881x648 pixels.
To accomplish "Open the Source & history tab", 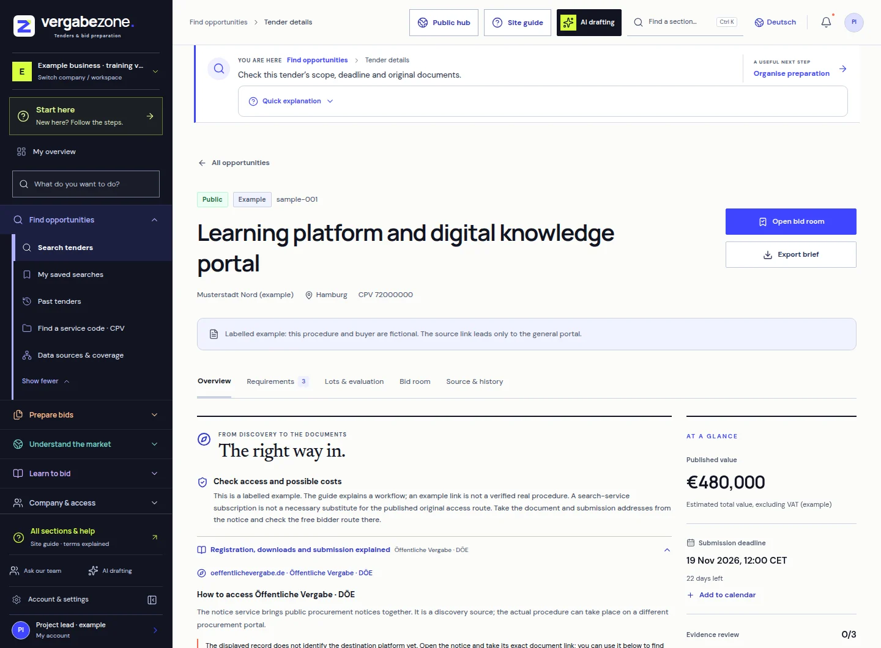I will coord(475,381).
